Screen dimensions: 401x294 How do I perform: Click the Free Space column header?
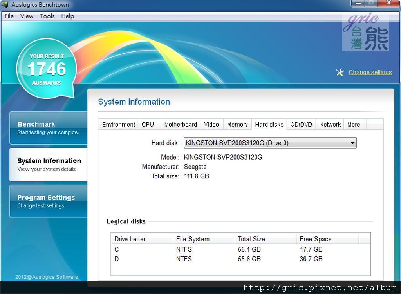point(328,239)
